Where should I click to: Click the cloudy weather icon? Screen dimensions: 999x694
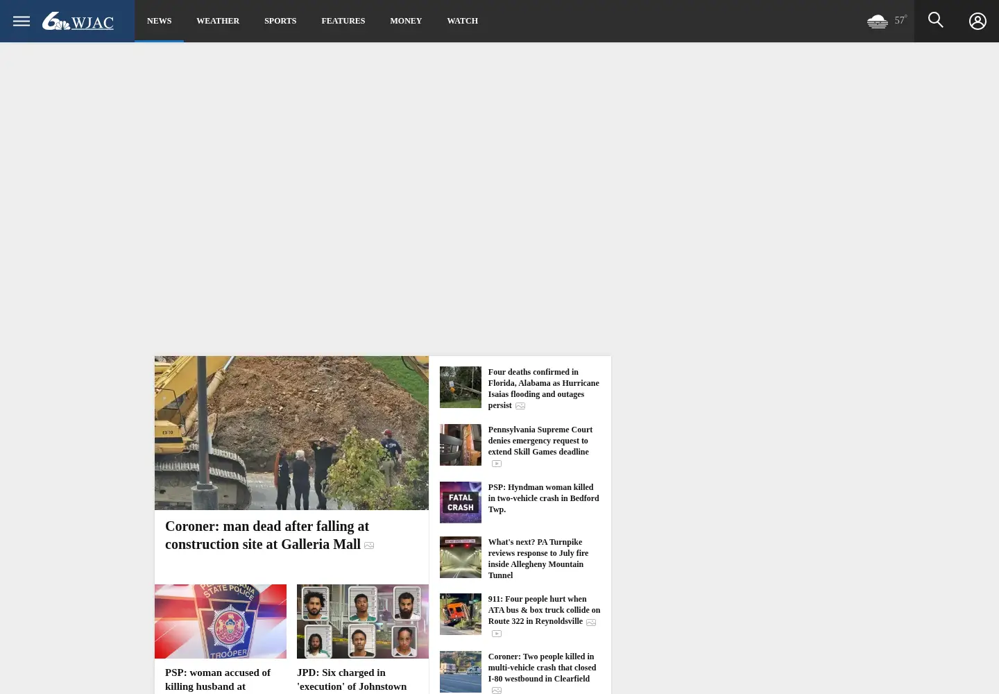point(878,21)
